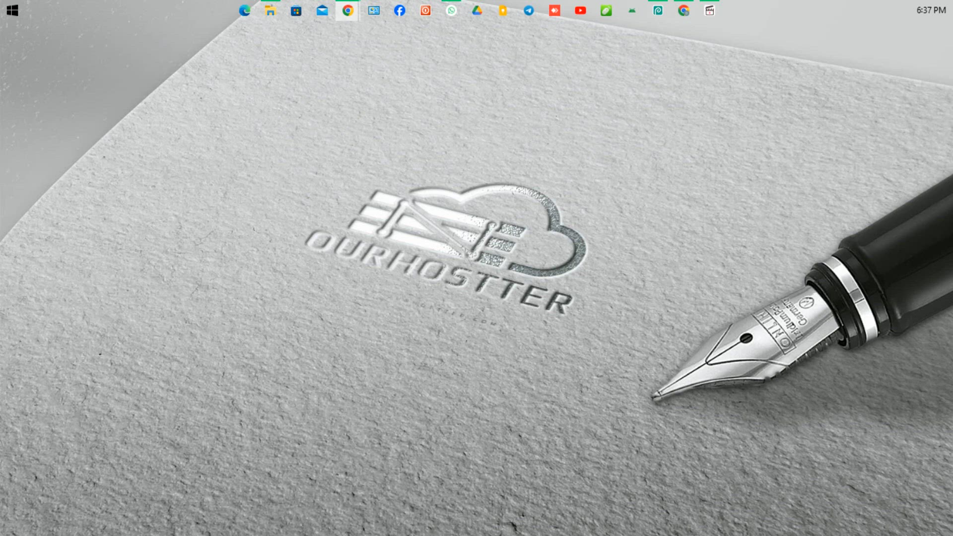Click the green Android robot icon

(x=632, y=10)
